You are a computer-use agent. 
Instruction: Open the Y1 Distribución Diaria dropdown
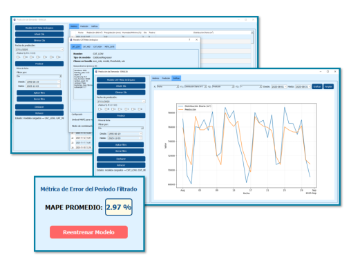pyautogui.click(x=196, y=86)
